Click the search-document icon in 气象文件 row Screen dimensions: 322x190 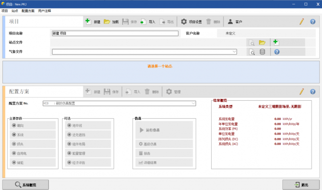pos(252,52)
